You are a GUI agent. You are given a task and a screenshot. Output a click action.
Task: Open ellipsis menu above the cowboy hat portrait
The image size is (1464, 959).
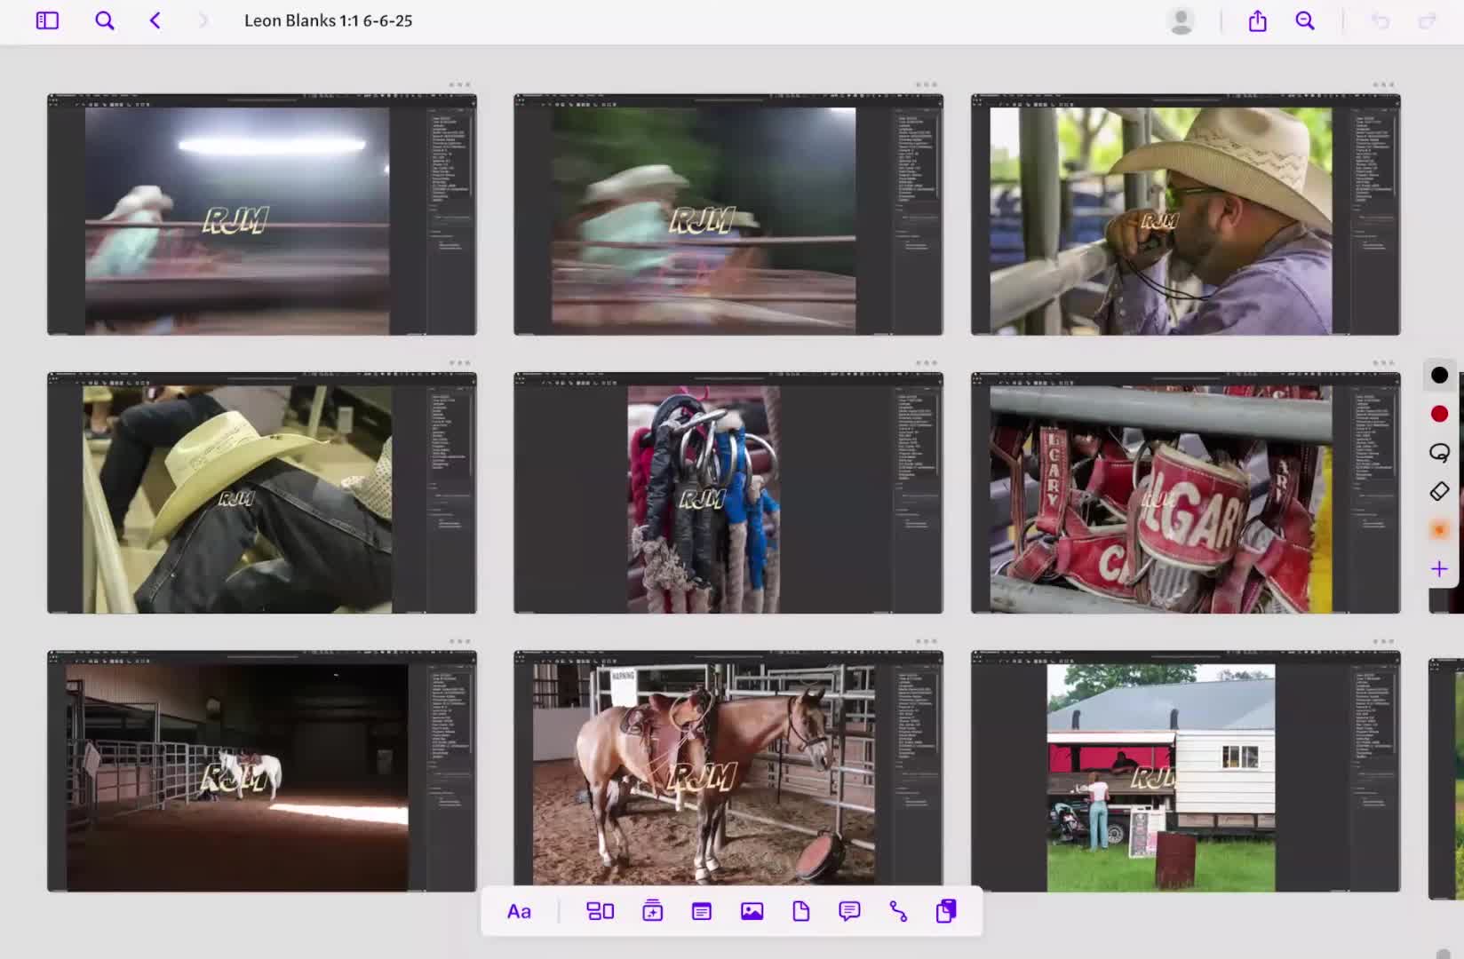(1382, 85)
